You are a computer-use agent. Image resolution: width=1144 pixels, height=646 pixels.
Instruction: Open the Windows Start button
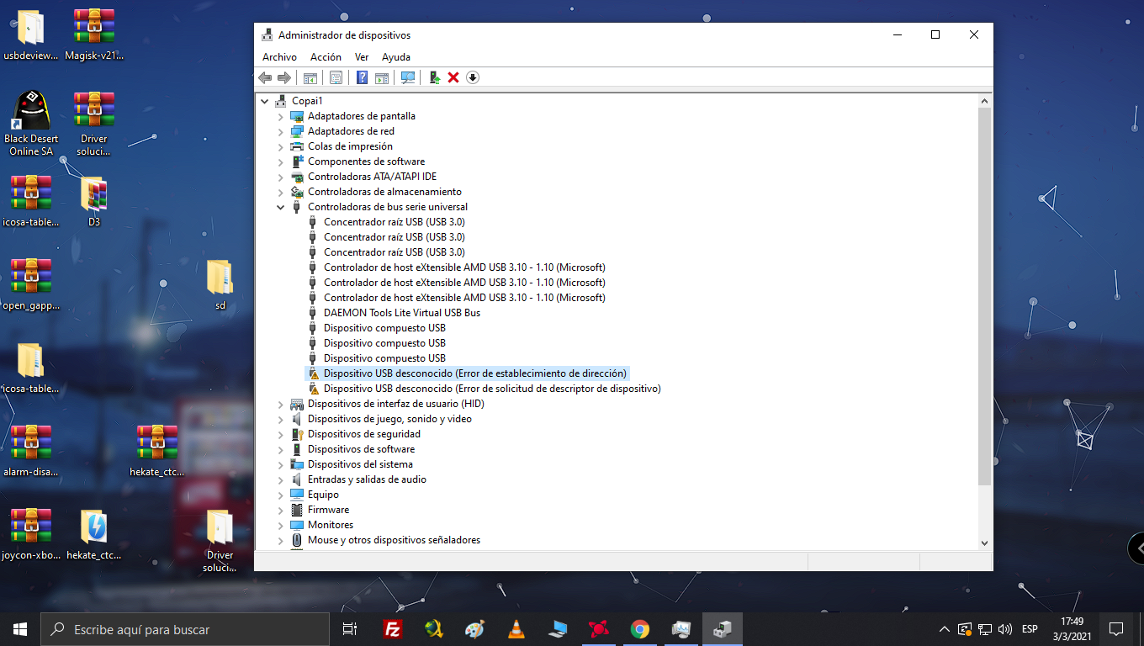click(20, 629)
